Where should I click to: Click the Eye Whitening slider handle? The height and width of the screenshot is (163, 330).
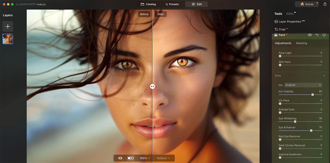295,122
